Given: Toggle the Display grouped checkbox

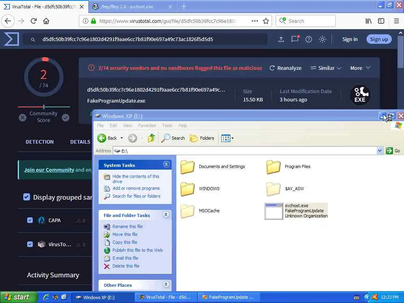Looking at the screenshot, I should tap(26, 197).
